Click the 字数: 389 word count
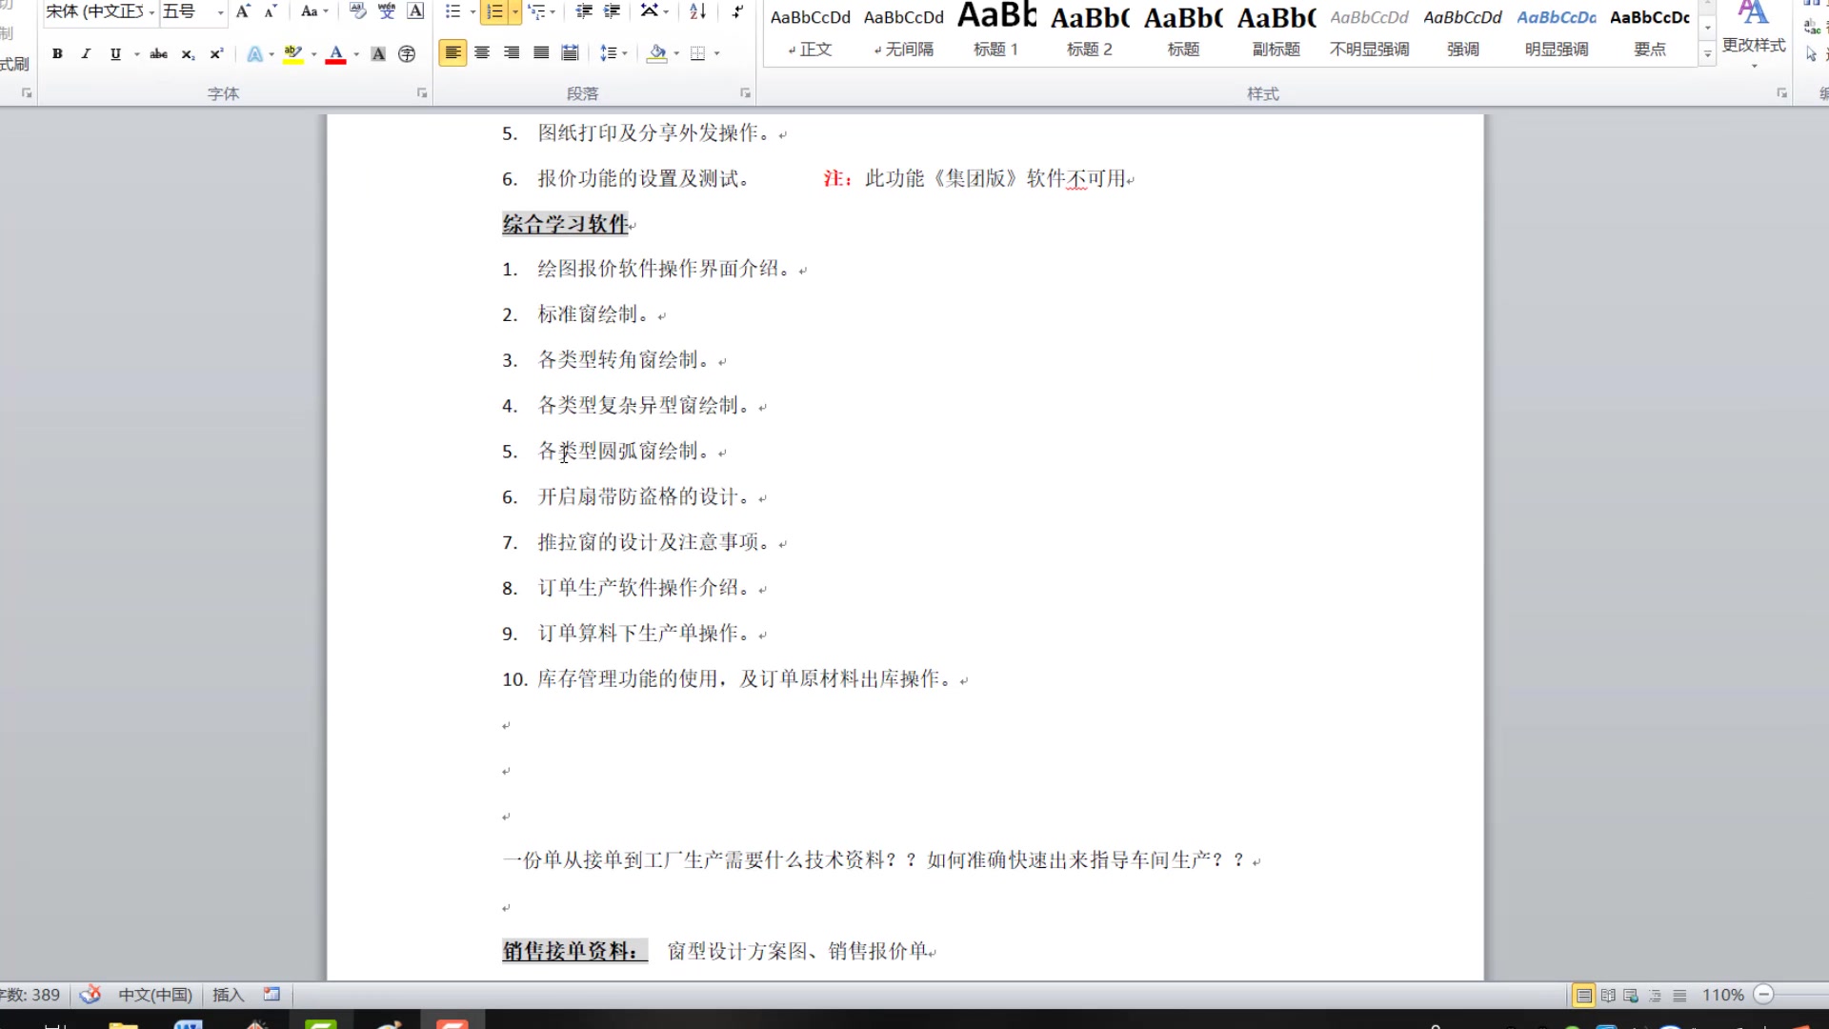 [30, 995]
